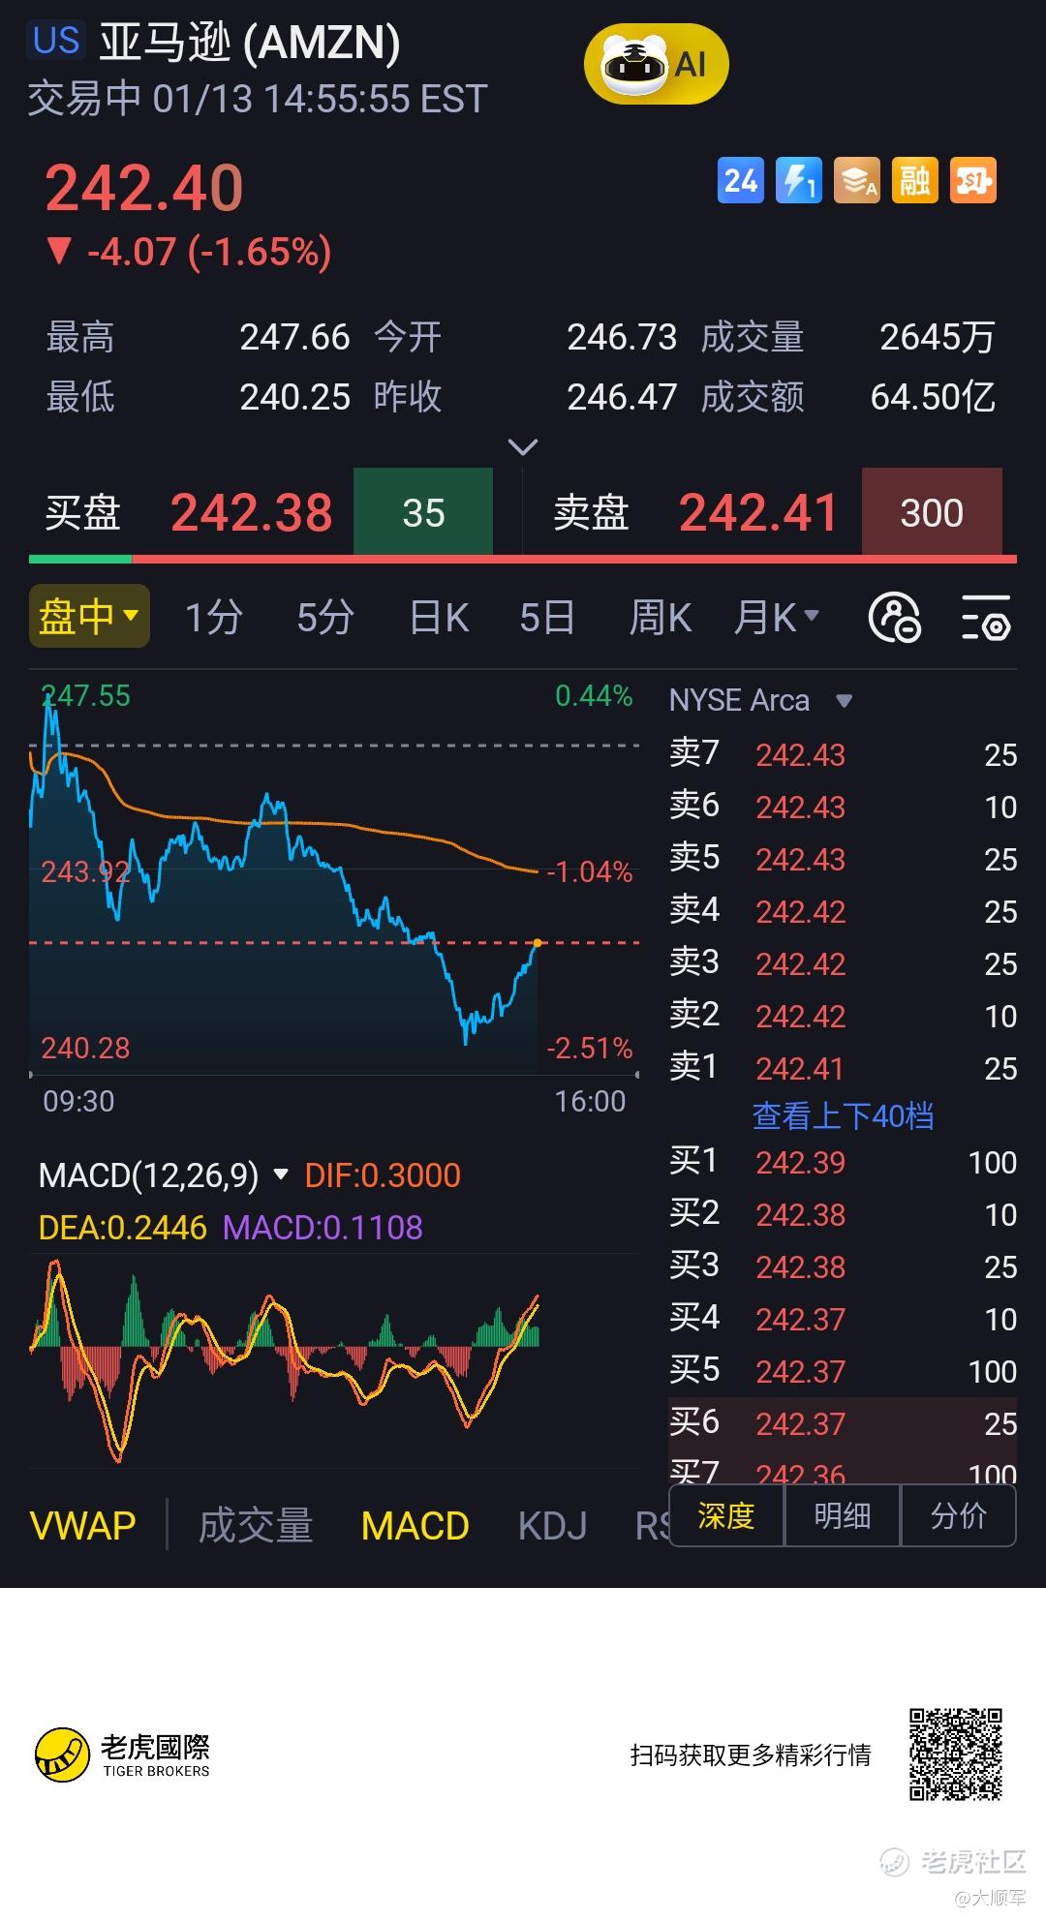Image resolution: width=1046 pixels, height=1922 pixels.
Task: Click the Tiger Brokers logo
Action: click(x=123, y=1755)
